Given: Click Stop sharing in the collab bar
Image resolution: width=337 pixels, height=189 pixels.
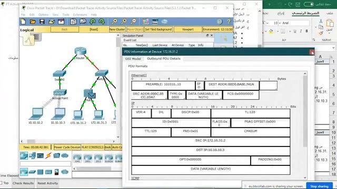Looking at the screenshot, I should coord(319,186).
